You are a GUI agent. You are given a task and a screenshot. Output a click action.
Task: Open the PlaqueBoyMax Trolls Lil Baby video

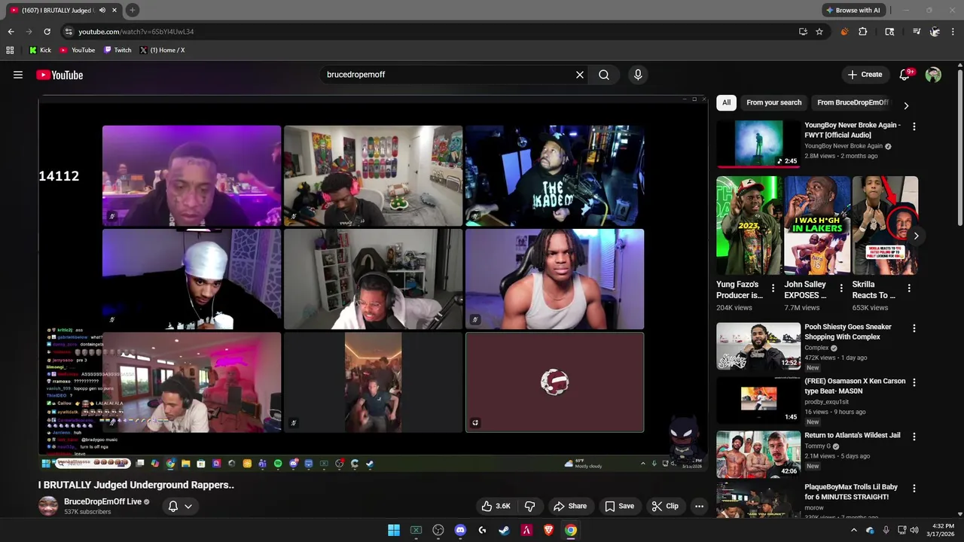tap(851, 492)
